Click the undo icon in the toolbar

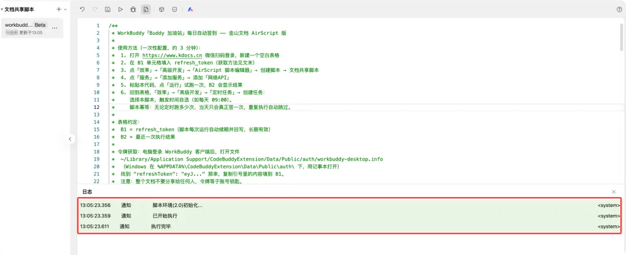(82, 9)
